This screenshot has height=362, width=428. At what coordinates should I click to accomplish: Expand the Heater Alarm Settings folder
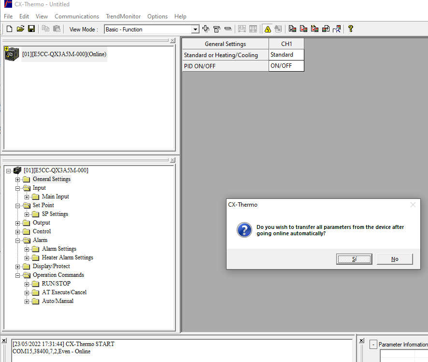[x=27, y=258]
